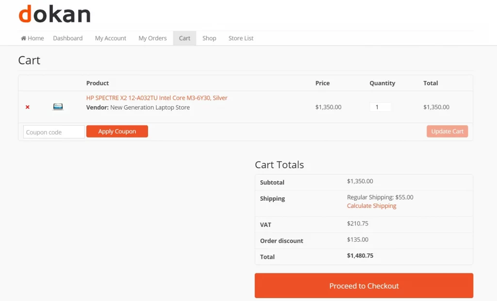Click the Update Cart button

[x=447, y=131]
